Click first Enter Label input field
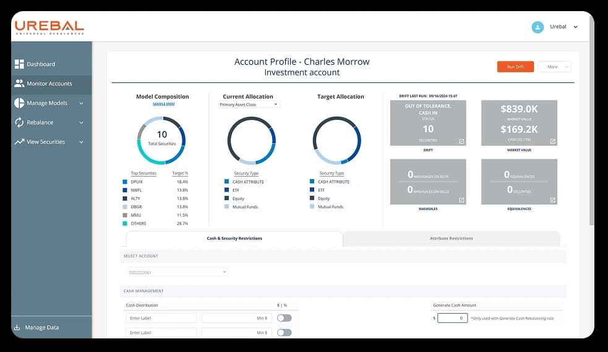This screenshot has width=608, height=352. click(161, 318)
